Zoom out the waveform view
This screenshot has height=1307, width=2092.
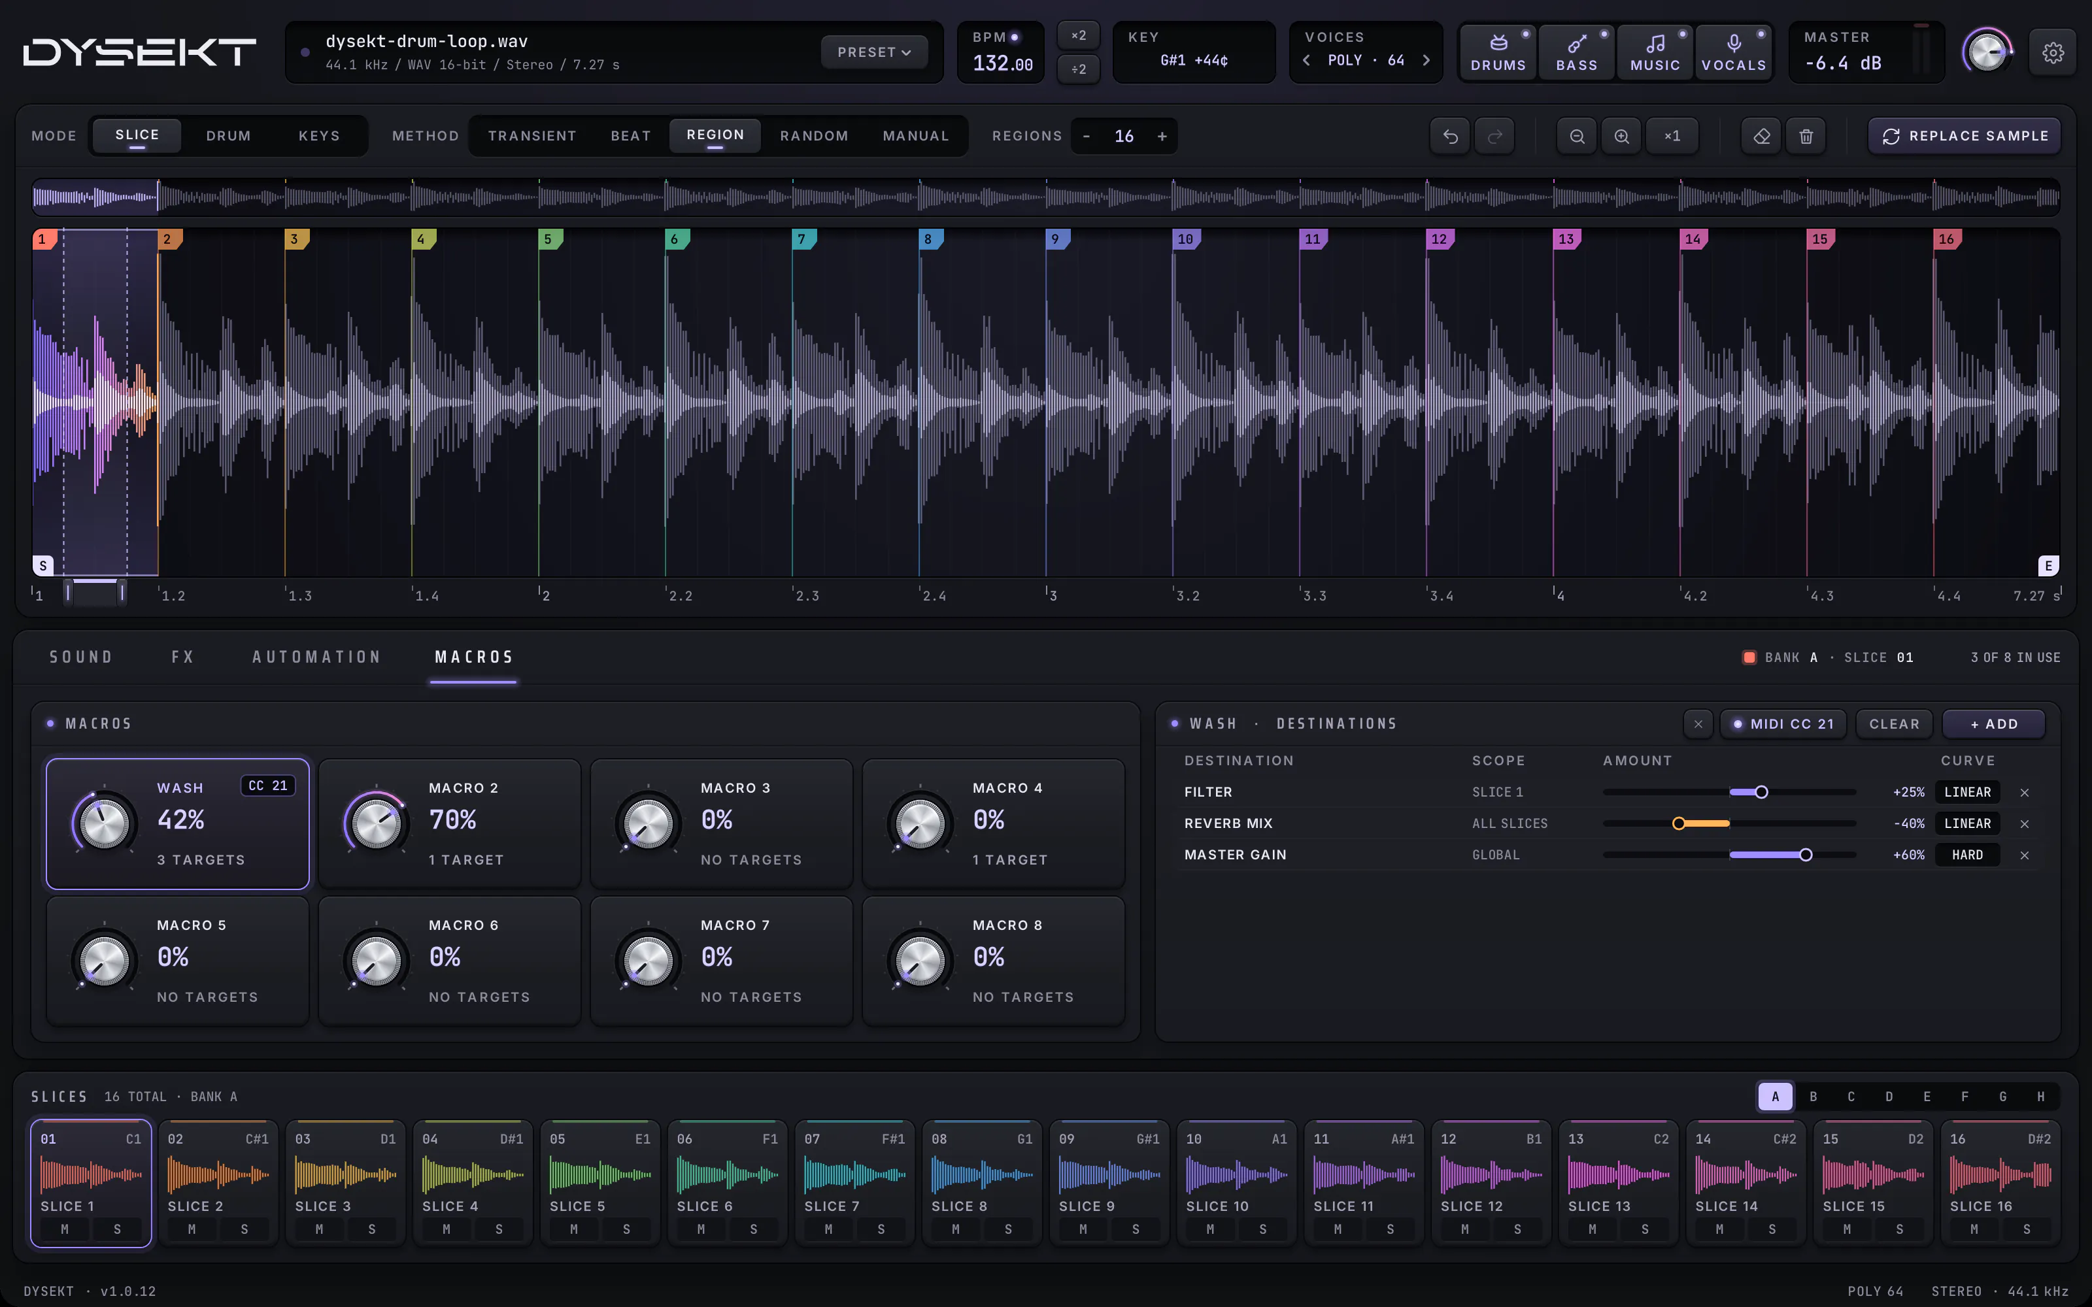[x=1577, y=136]
